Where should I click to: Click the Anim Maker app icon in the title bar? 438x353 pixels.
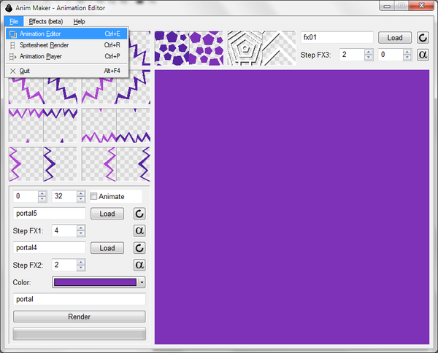(9, 8)
